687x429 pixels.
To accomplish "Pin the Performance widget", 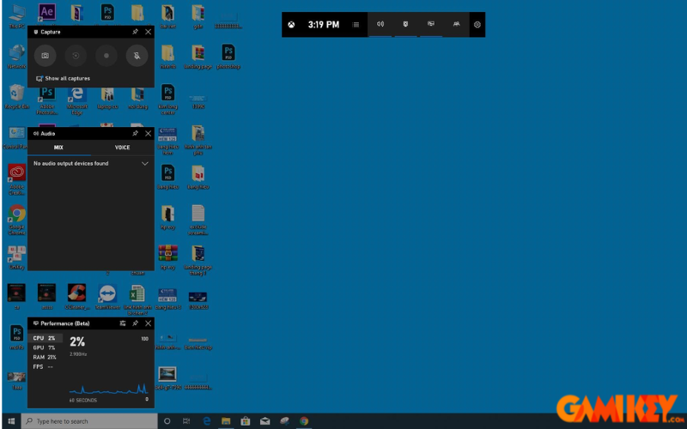I will click(x=135, y=323).
